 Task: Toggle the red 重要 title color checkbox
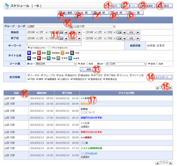point(39,53)
